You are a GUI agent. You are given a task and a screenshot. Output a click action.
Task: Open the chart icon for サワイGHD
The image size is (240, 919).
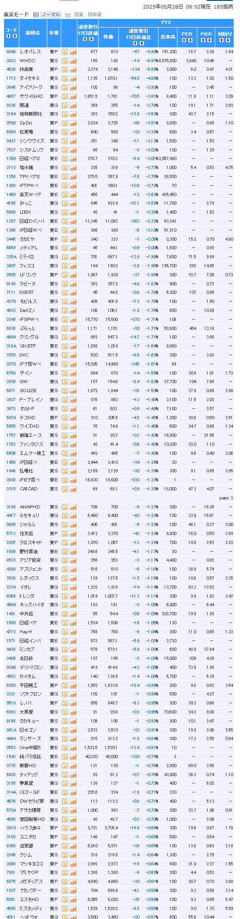pyautogui.click(x=73, y=96)
